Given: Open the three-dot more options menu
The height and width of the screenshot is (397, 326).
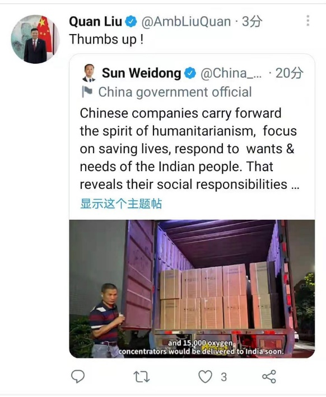Looking at the screenshot, I should [308, 21].
